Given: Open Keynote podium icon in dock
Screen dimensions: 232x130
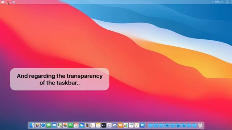Looking at the screenshot, I should [131, 125].
